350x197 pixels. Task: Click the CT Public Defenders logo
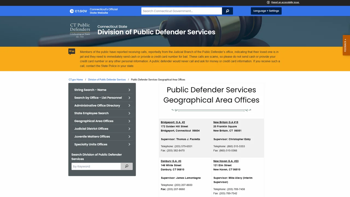(x=80, y=30)
